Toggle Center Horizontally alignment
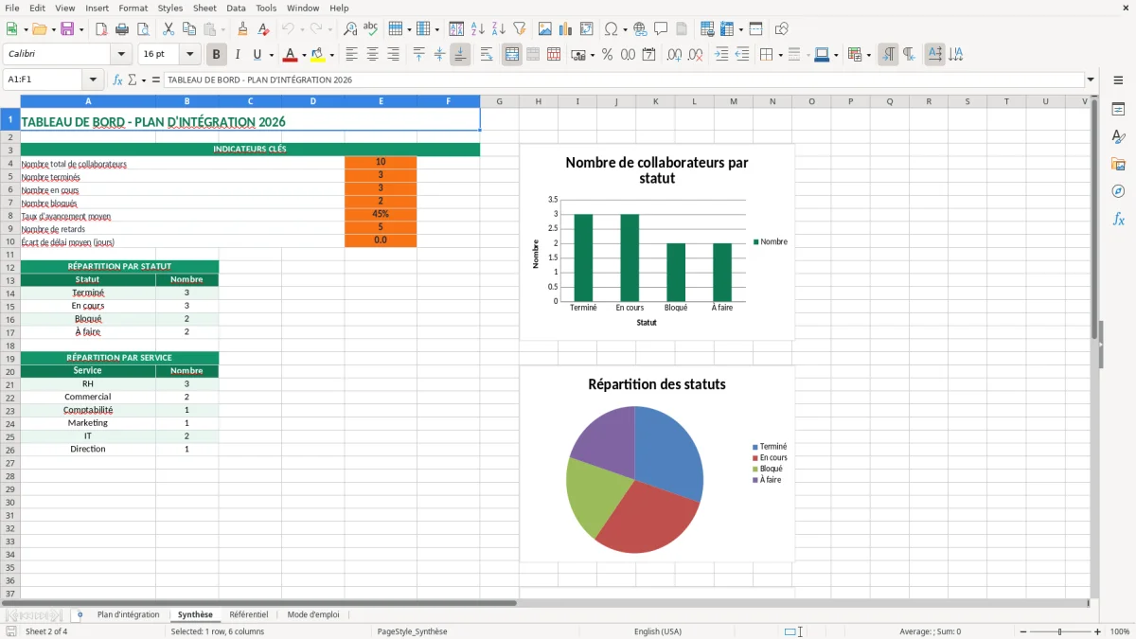 (373, 55)
